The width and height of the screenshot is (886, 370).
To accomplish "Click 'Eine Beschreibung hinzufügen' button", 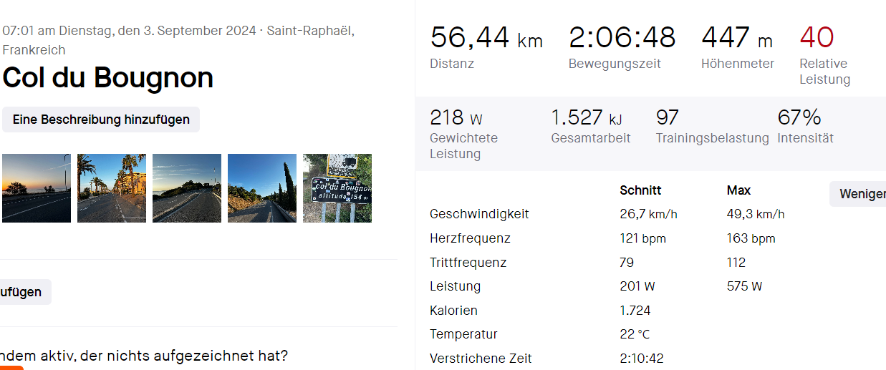I will pos(101,120).
